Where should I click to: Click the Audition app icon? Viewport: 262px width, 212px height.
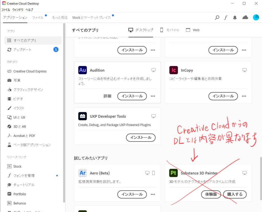click(83, 70)
